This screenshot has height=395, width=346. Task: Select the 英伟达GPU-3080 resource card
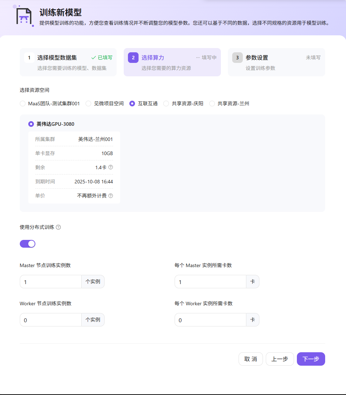(x=31, y=124)
